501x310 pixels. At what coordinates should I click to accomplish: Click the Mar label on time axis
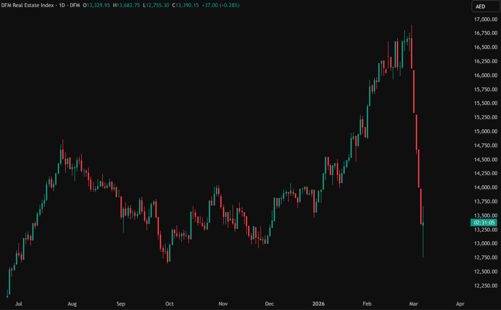tap(413, 304)
